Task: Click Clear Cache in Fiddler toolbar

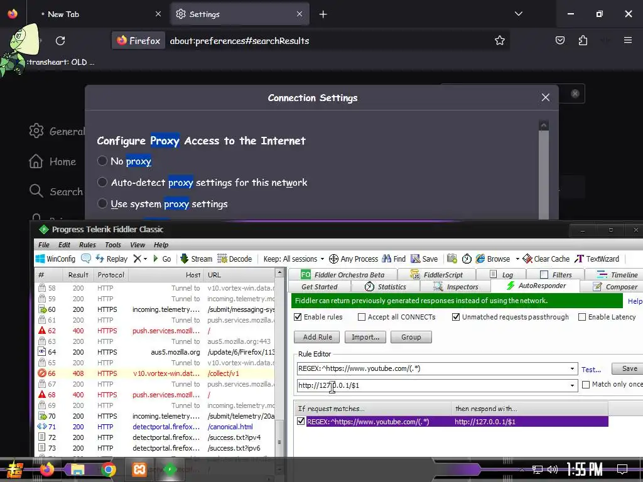Action: 546,259
